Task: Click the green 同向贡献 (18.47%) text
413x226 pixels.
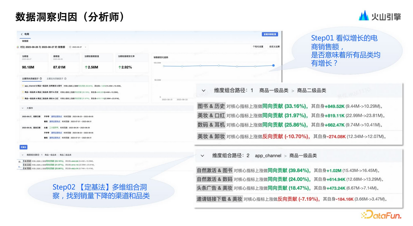Action: [x=289, y=188]
